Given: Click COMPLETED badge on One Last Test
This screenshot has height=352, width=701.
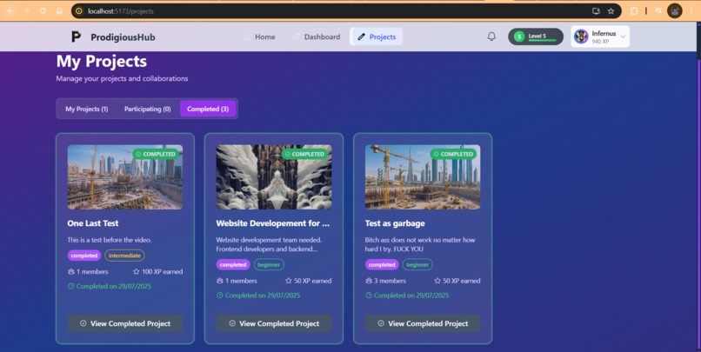Looking at the screenshot, I should [x=156, y=154].
